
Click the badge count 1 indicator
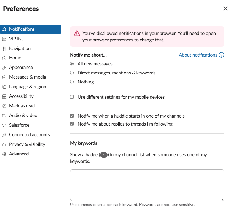click(x=104, y=155)
